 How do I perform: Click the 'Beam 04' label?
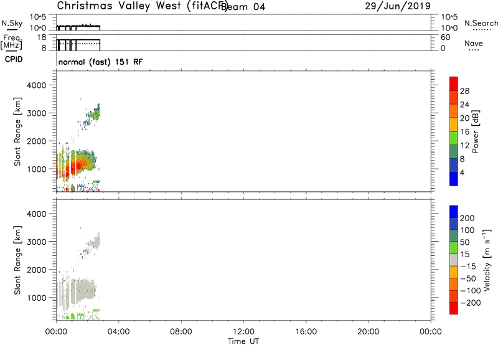tap(243, 7)
